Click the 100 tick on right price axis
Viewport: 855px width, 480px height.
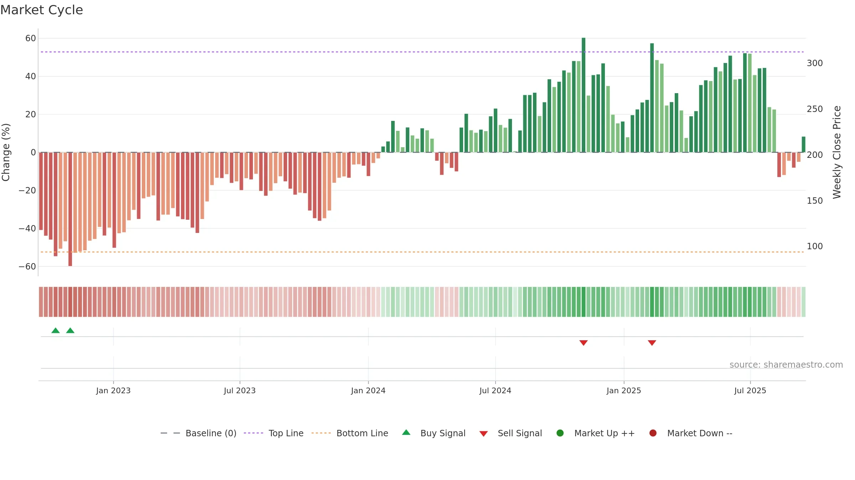pyautogui.click(x=815, y=246)
